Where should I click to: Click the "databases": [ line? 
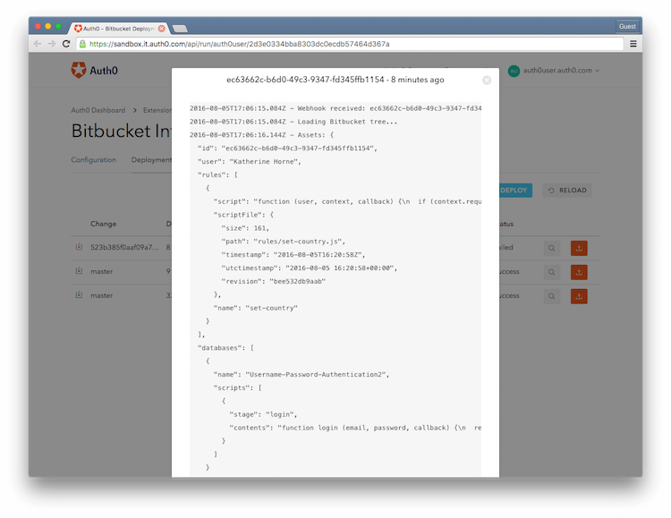click(x=225, y=348)
